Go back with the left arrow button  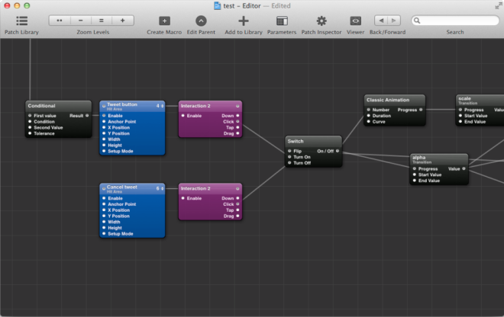[x=381, y=21]
